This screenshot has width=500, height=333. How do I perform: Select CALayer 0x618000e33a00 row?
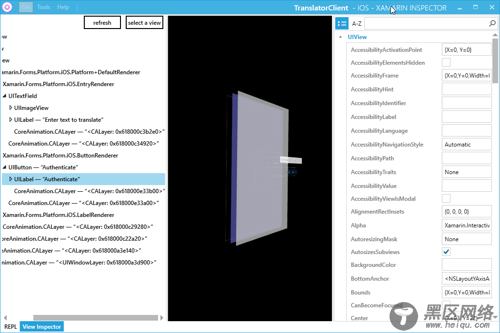tap(83, 203)
